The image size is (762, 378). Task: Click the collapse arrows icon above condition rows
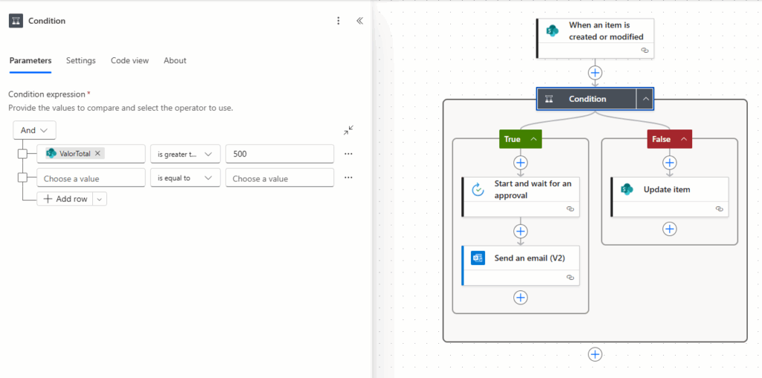pos(348,130)
